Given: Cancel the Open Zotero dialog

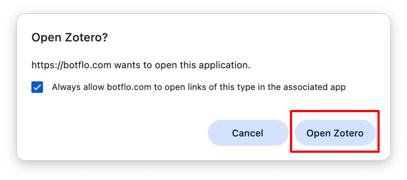Looking at the screenshot, I should pos(248,133).
